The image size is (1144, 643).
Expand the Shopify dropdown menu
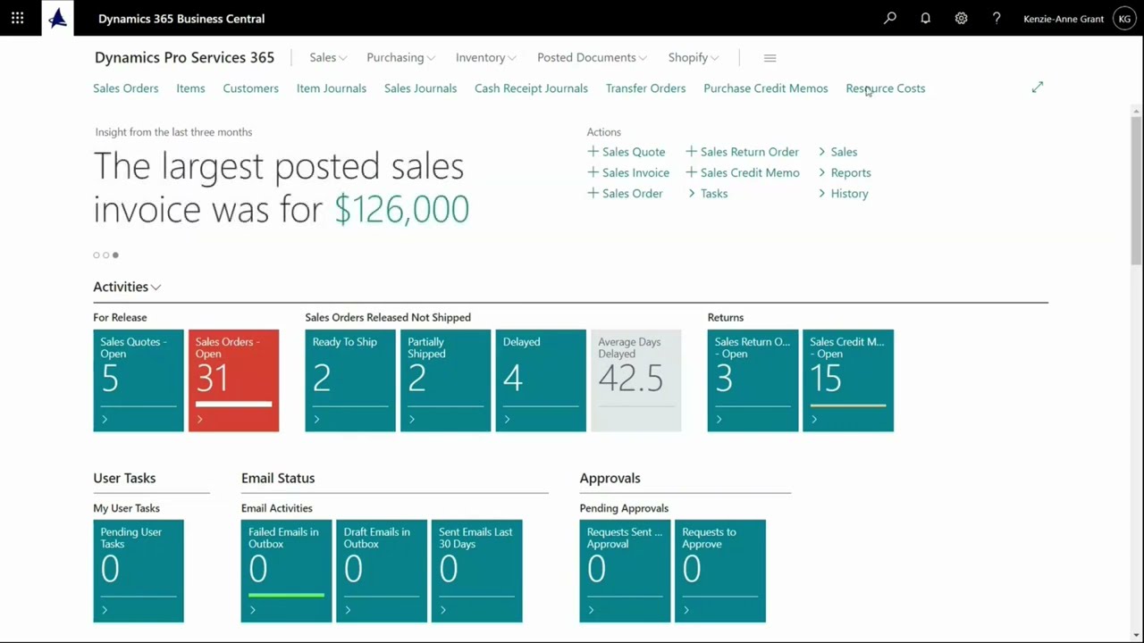(694, 58)
